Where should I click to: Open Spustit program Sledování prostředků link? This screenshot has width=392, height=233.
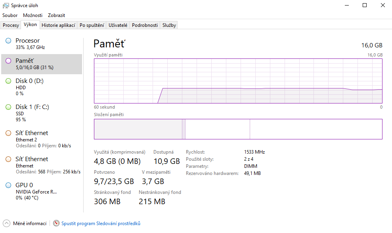pyautogui.click(x=101, y=224)
